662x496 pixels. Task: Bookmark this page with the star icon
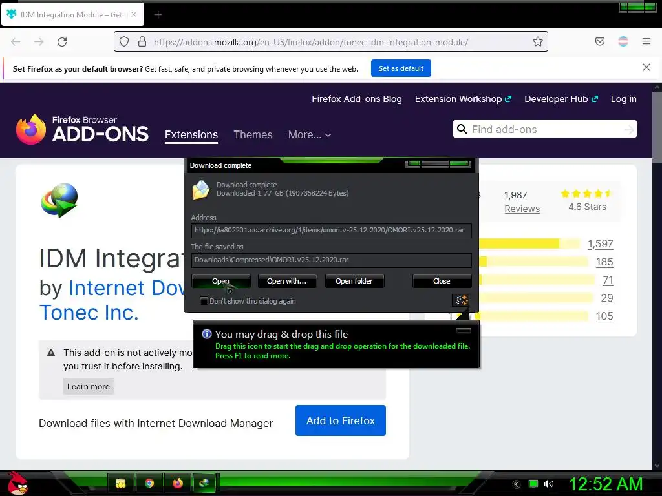[537, 41]
